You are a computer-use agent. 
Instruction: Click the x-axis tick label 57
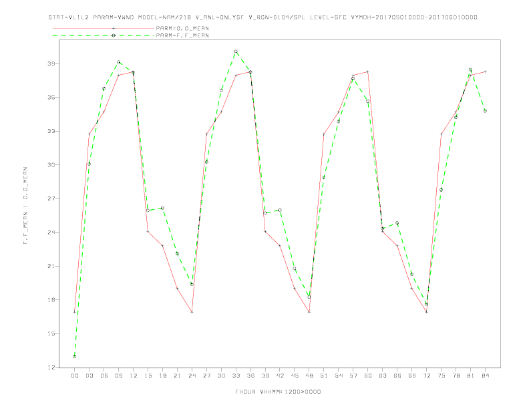353,376
